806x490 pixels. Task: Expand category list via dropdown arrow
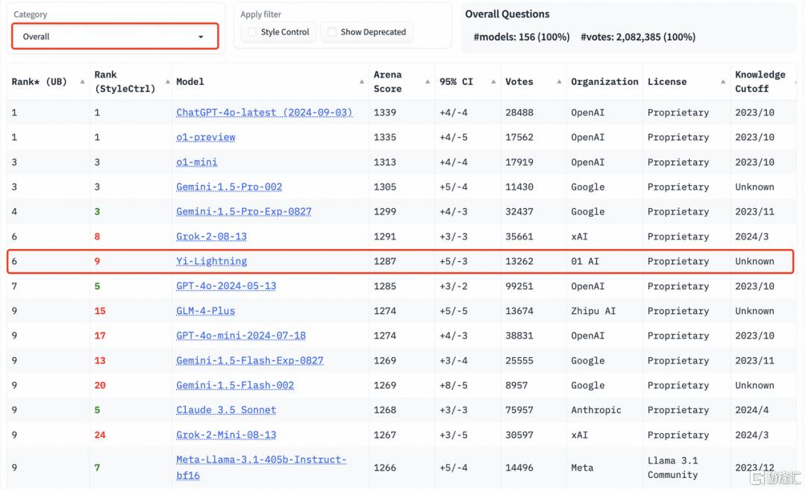(x=201, y=37)
